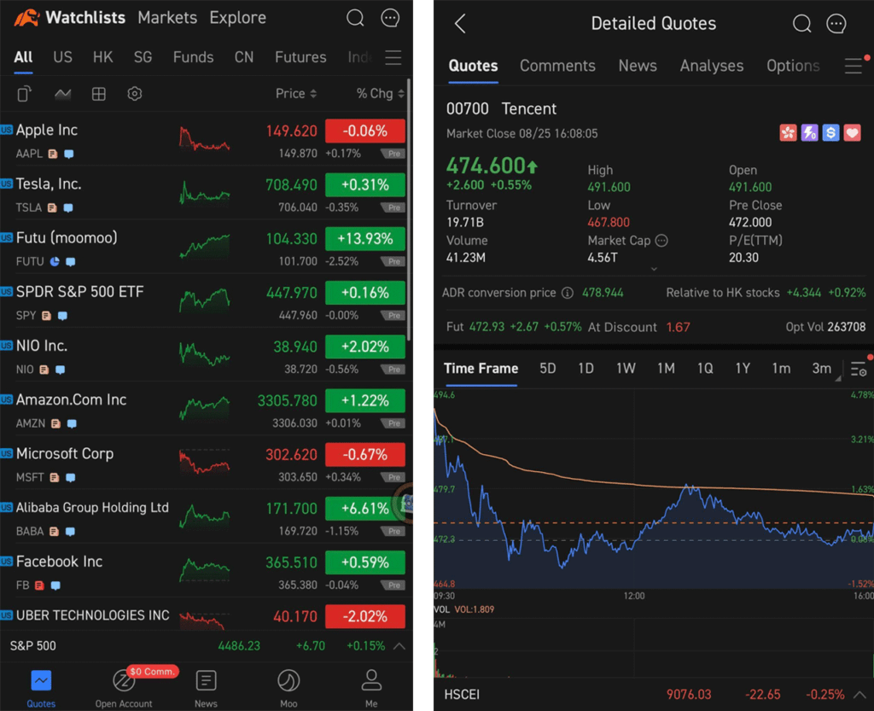Viewport: 874px width, 711px height.
Task: Toggle Futu's +13.93% change badge
Action: coord(365,239)
